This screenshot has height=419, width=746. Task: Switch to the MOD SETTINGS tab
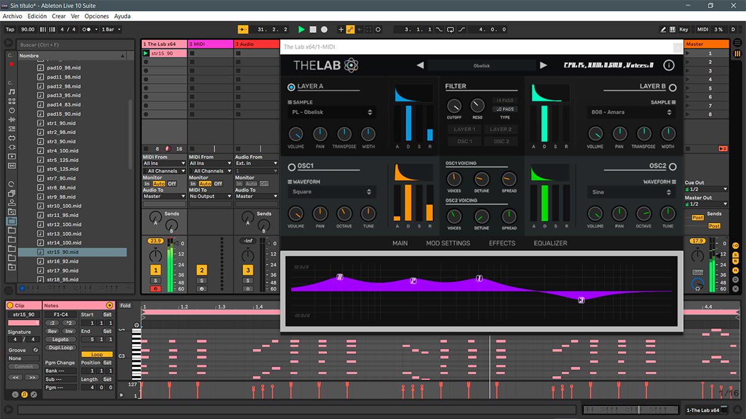(x=448, y=243)
